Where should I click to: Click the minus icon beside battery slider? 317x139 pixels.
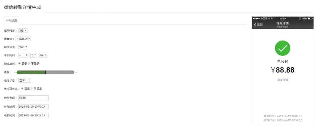(15, 72)
